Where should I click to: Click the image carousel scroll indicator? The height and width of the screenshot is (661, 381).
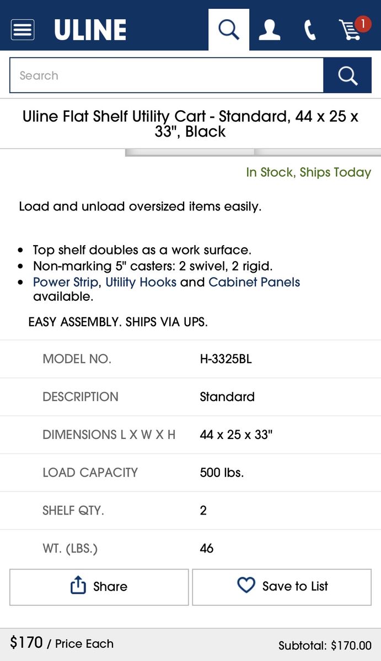190,153
